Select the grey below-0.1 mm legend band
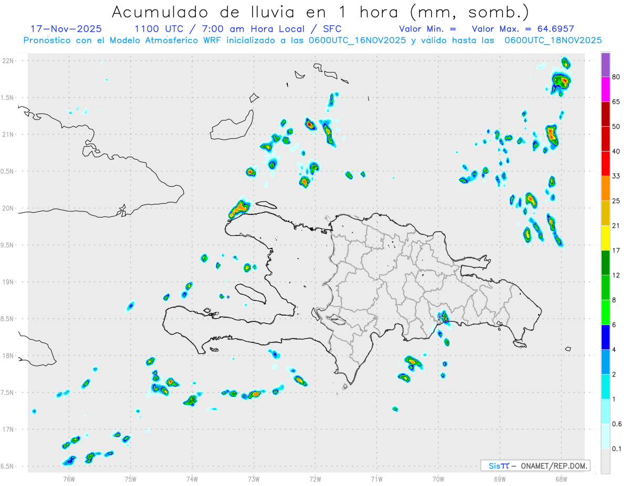The width and height of the screenshot is (630, 486). tap(605, 461)
